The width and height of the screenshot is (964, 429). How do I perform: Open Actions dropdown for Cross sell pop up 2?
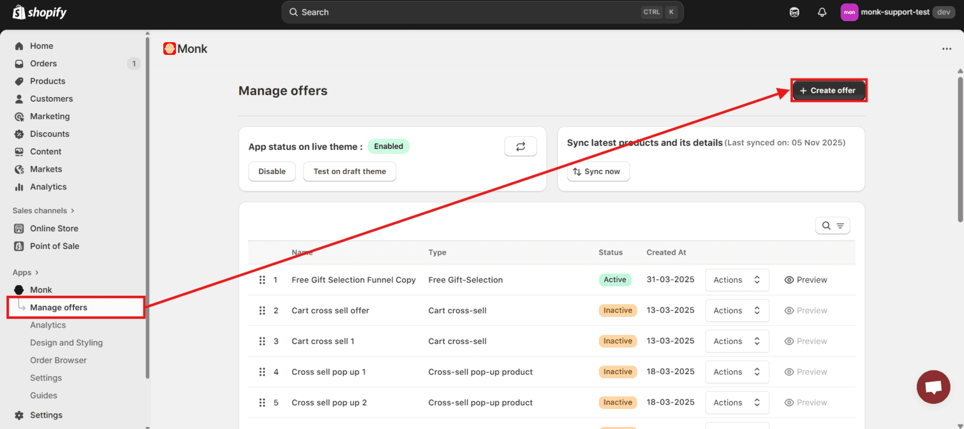737,403
